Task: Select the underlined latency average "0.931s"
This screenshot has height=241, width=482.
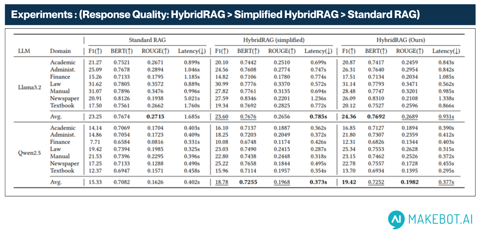Action: coord(446,117)
